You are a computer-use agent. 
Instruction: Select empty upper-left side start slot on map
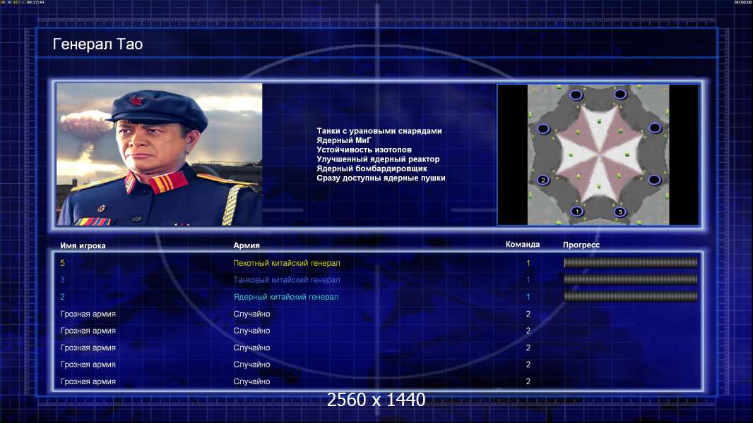click(x=543, y=128)
